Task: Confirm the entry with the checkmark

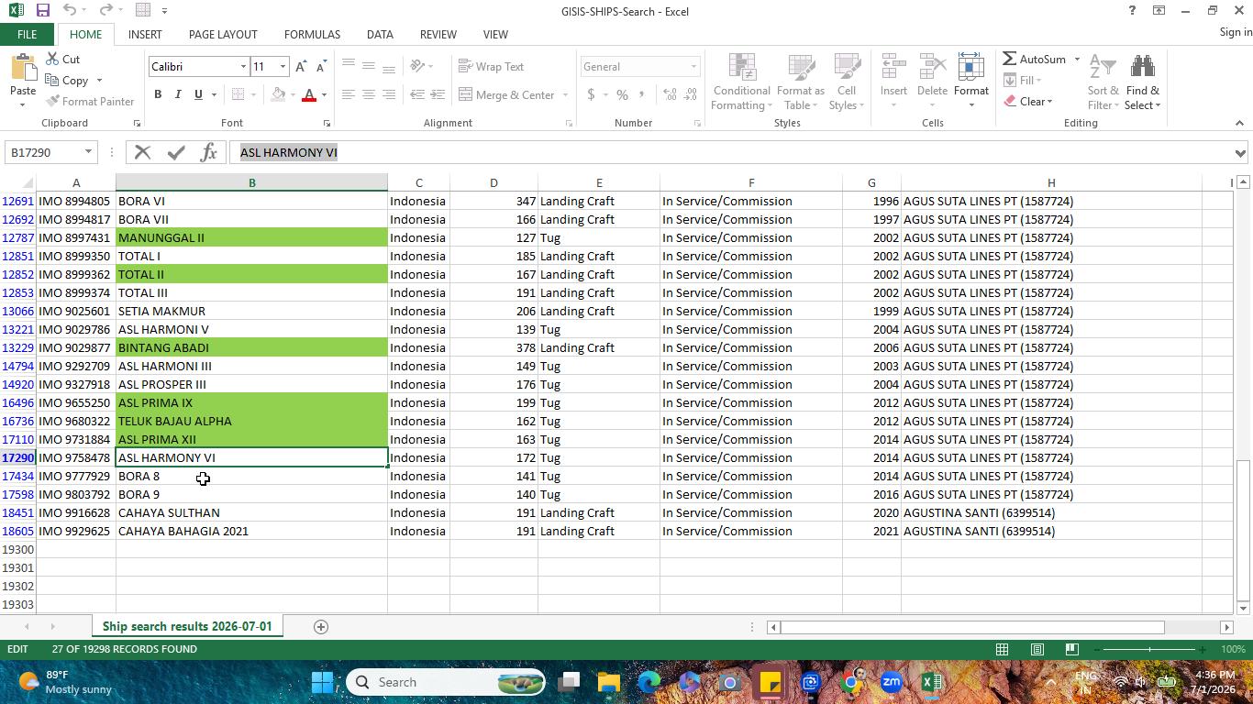Action: pos(175,152)
